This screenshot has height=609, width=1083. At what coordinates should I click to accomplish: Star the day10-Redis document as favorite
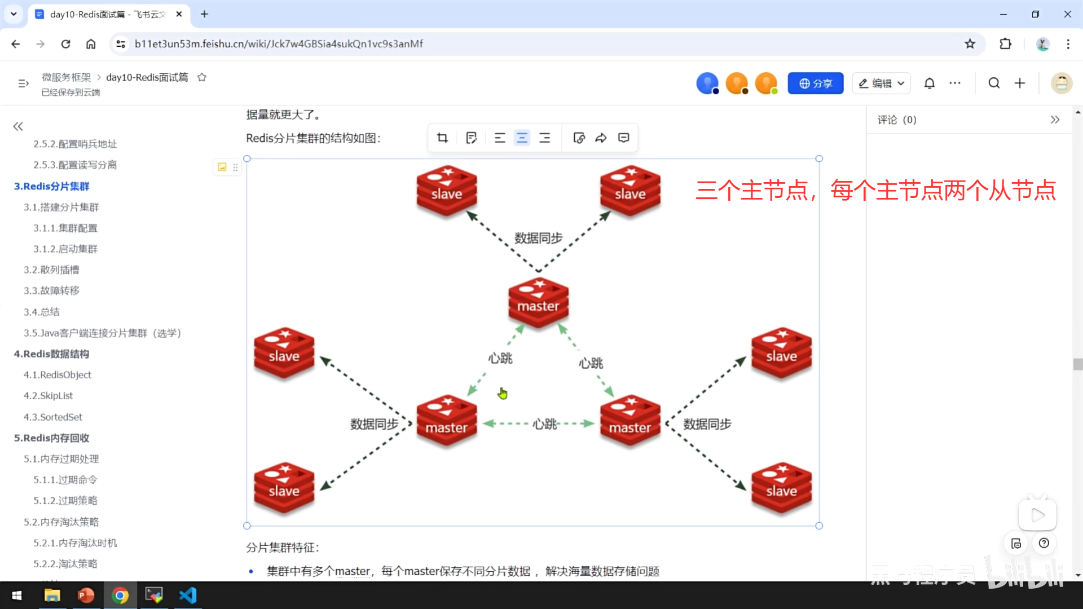click(x=202, y=77)
